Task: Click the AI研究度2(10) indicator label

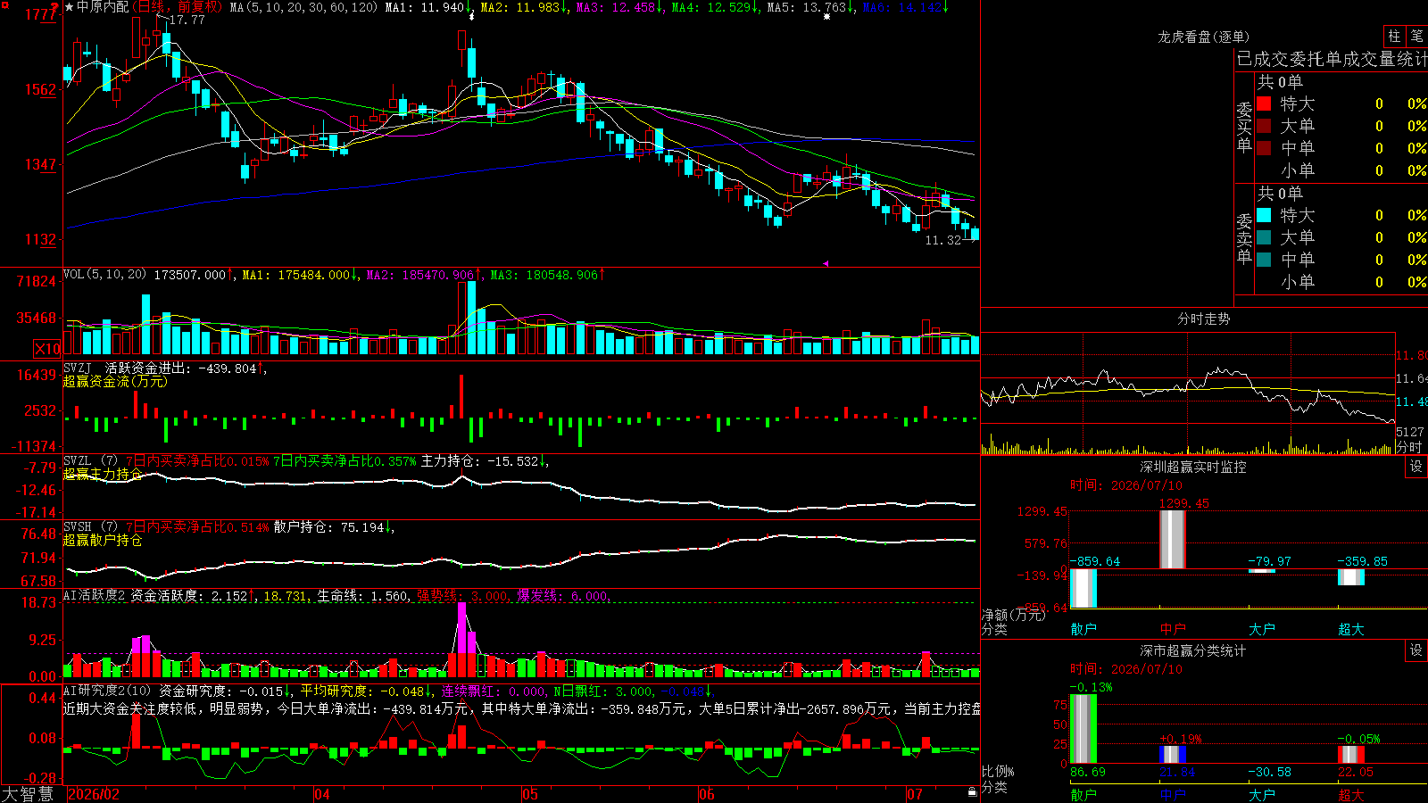Action: (107, 691)
